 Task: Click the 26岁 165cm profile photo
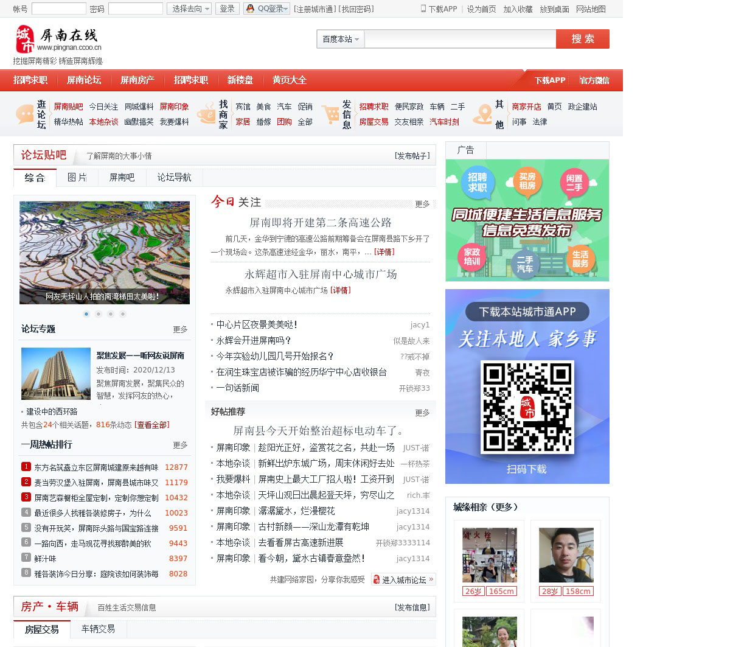(490, 555)
